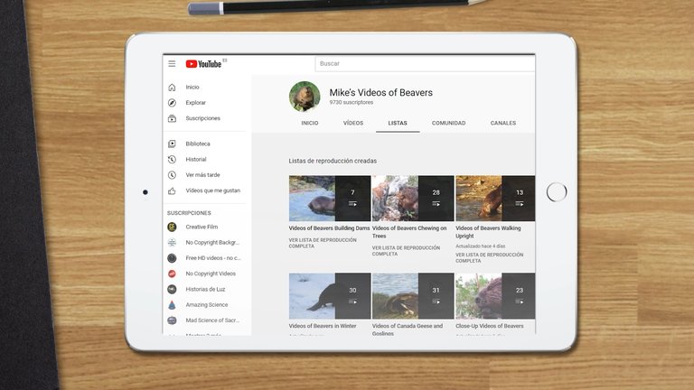Switch to the INICIO channel tab

310,123
